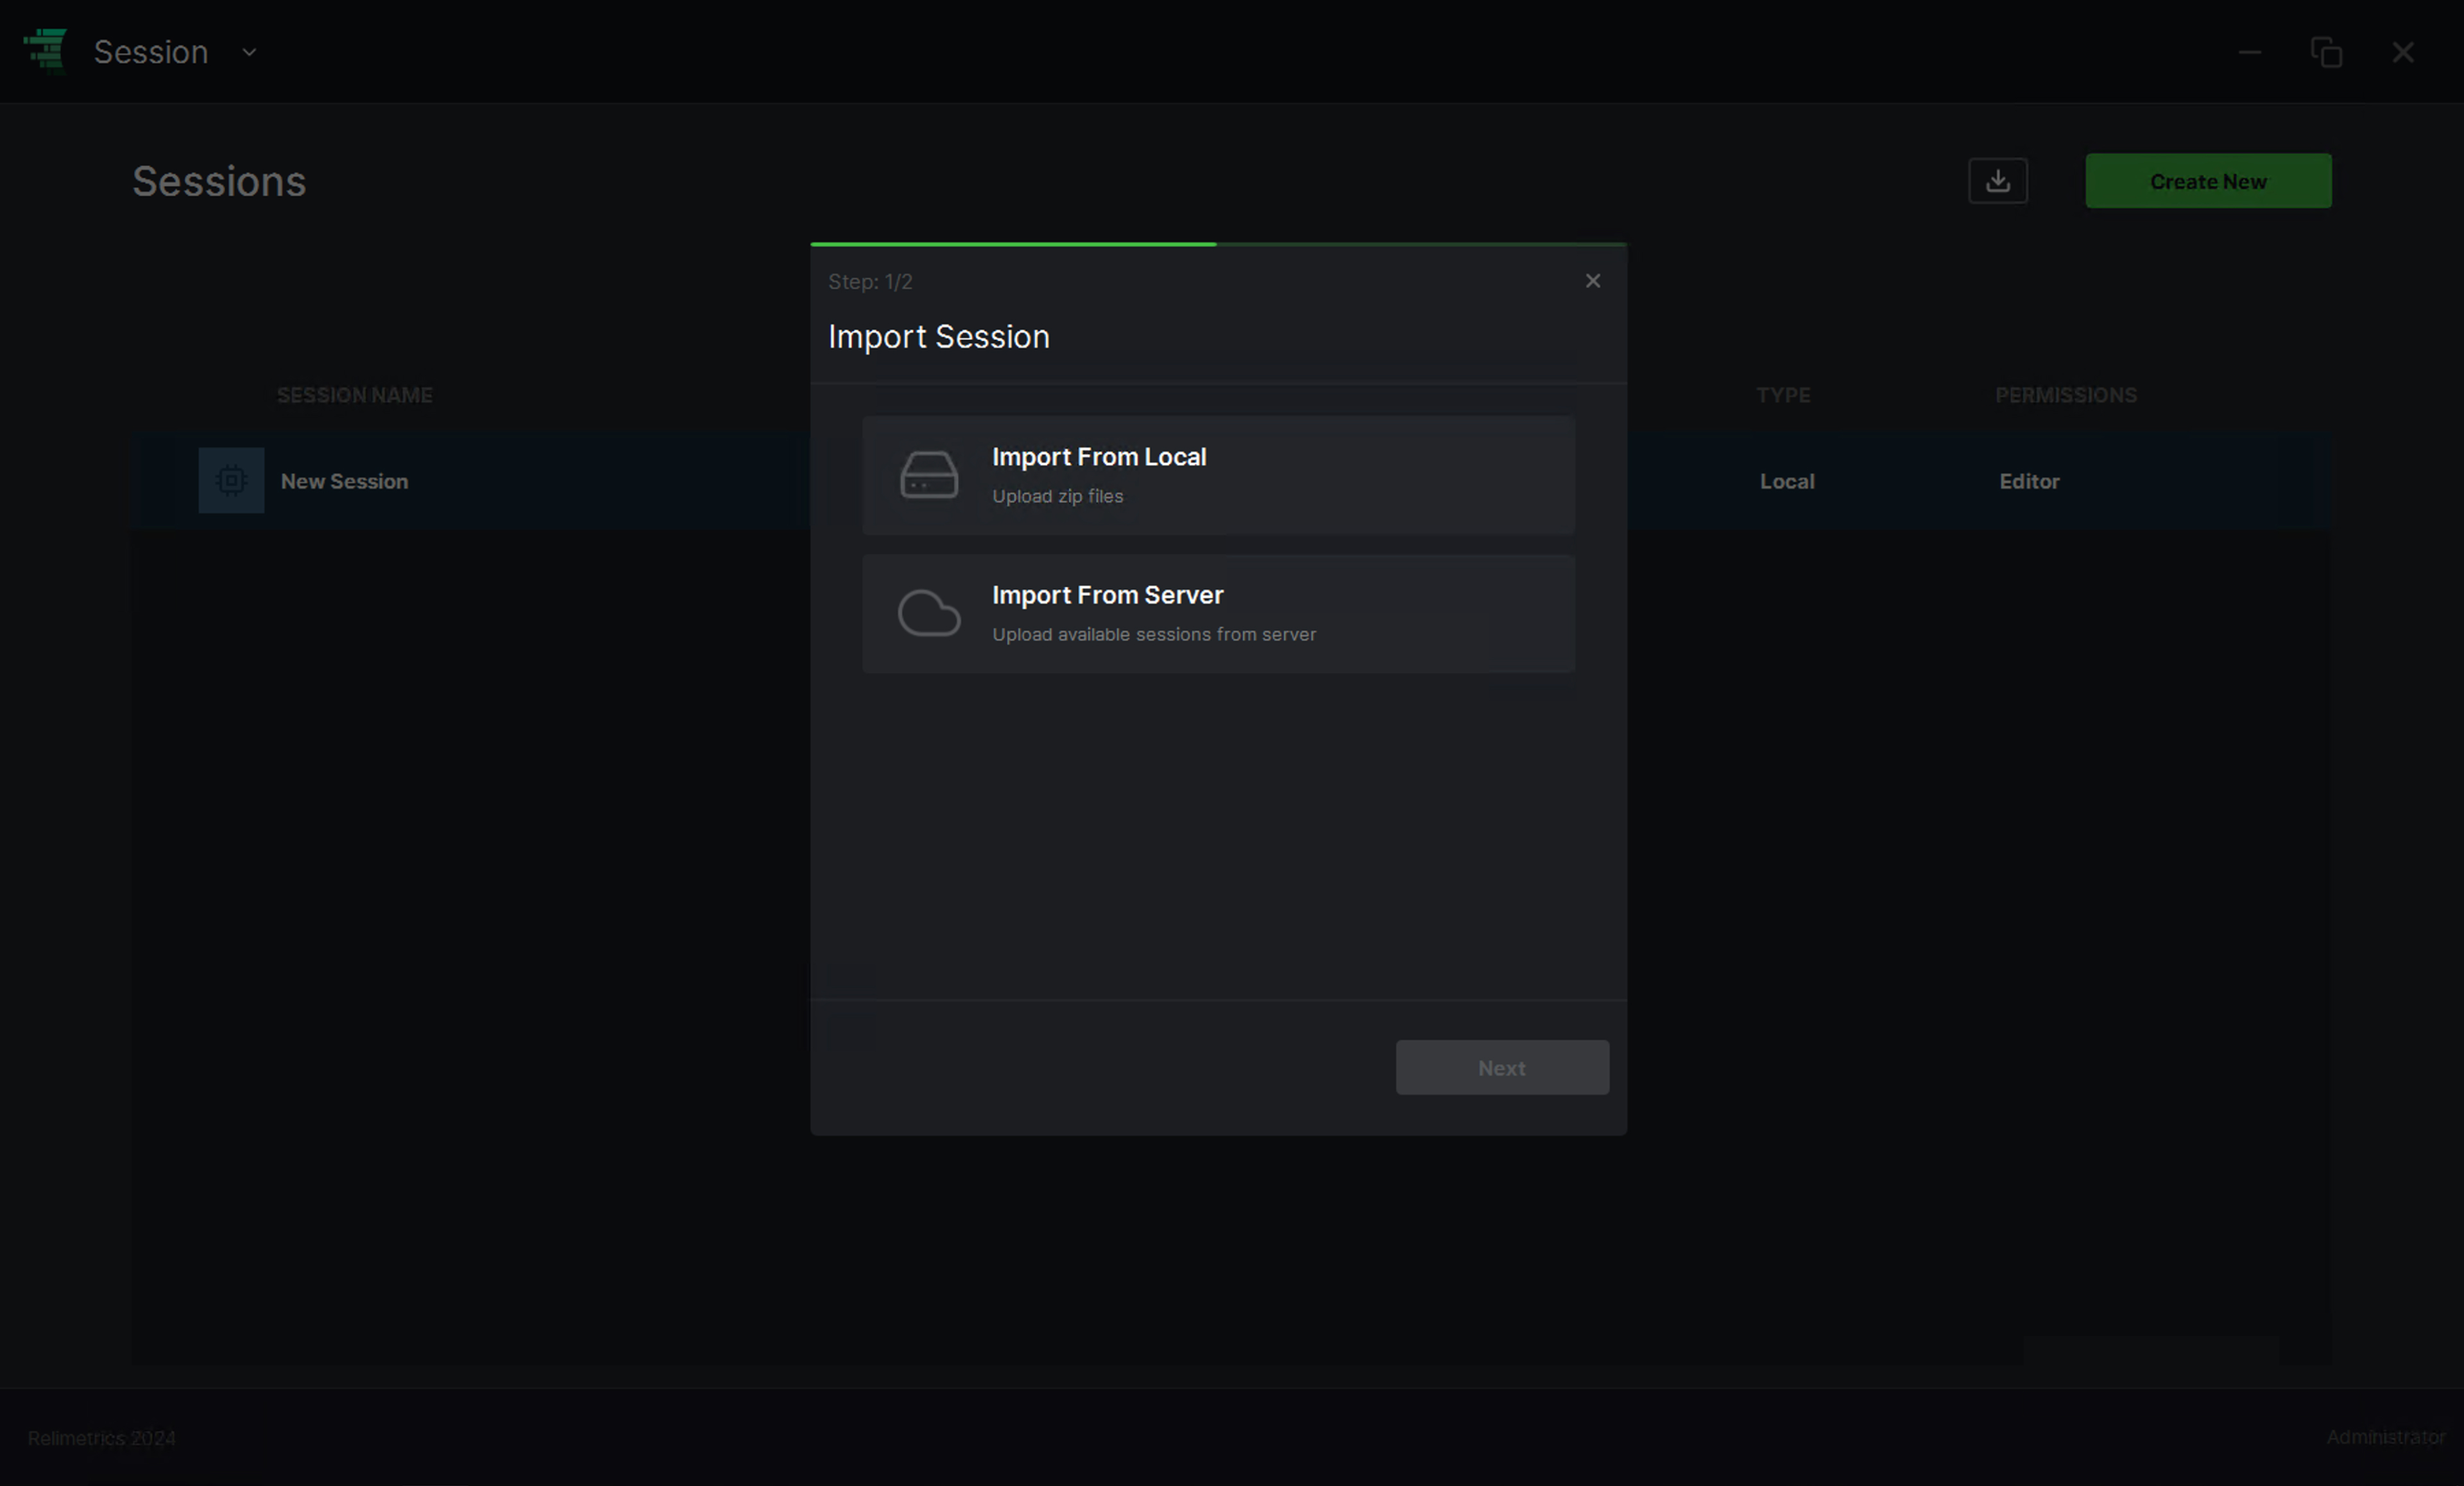Click the Editor permission cell

click(2029, 481)
